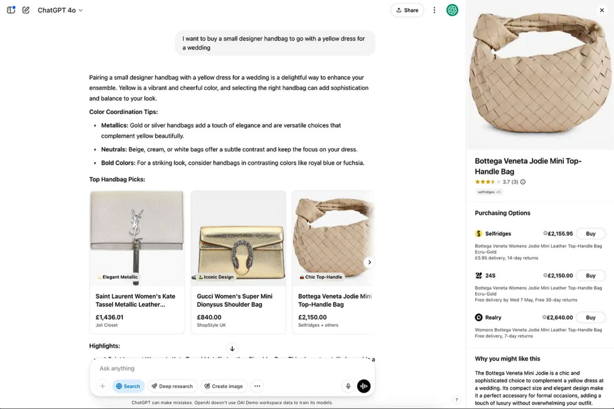Toggle Deep research mode
This screenshot has width=614, height=409.
[x=172, y=386]
